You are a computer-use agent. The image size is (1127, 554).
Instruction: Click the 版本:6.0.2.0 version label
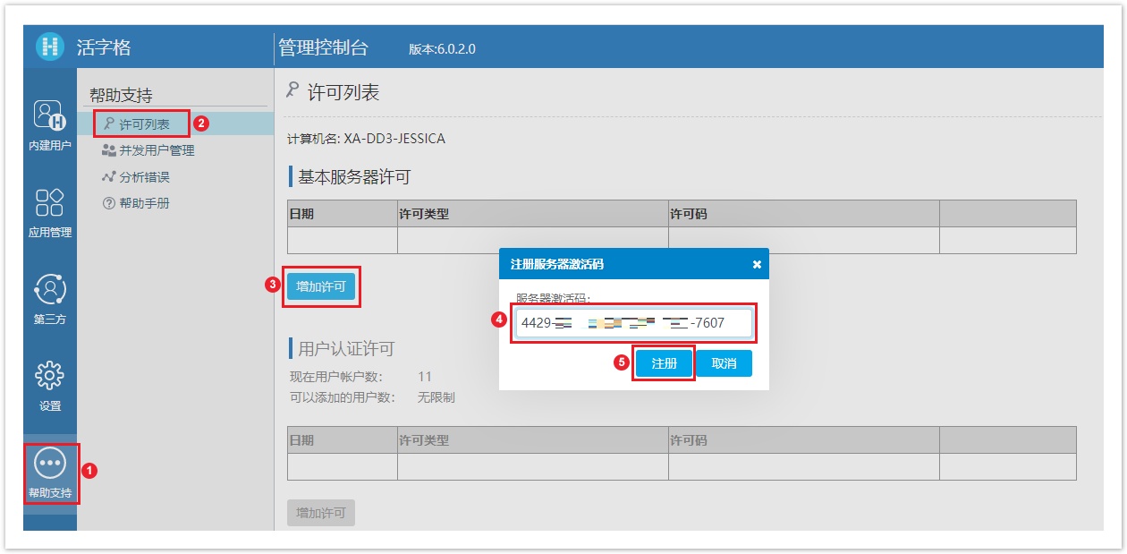pos(442,49)
